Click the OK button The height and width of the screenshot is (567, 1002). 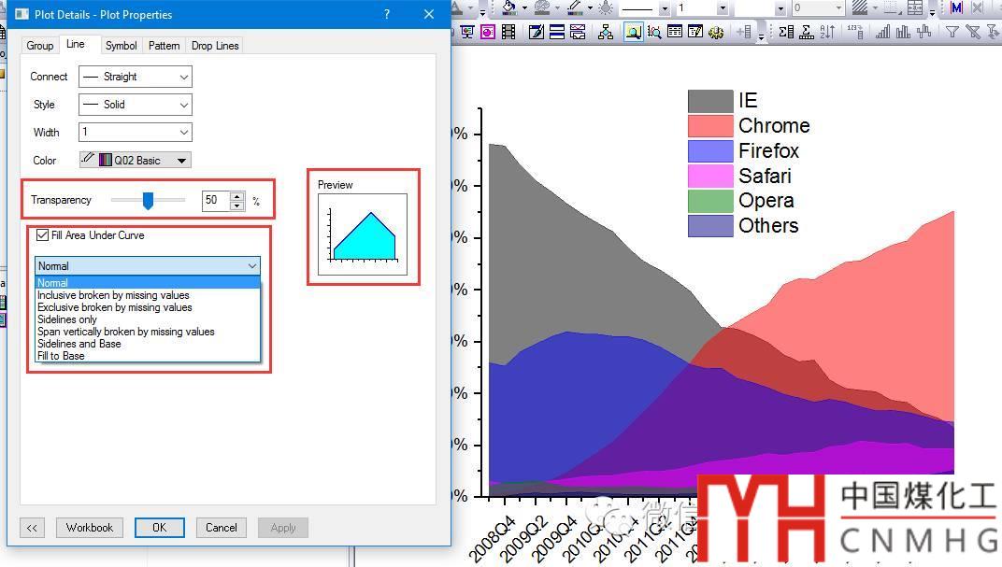click(159, 528)
